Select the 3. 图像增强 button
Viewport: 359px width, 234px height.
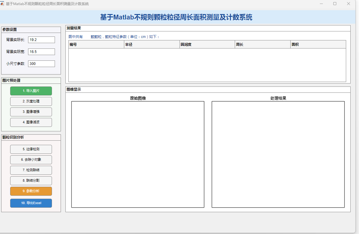click(x=31, y=112)
